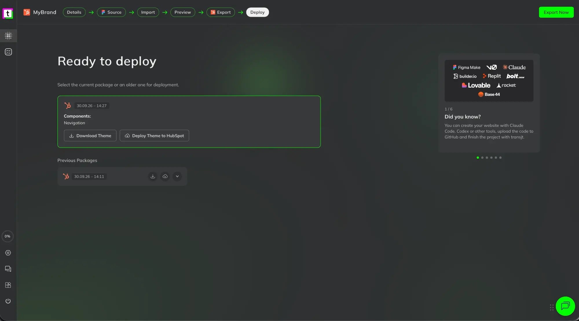This screenshot has width=579, height=321.
Task: Click Download Theme button
Action: (x=90, y=136)
